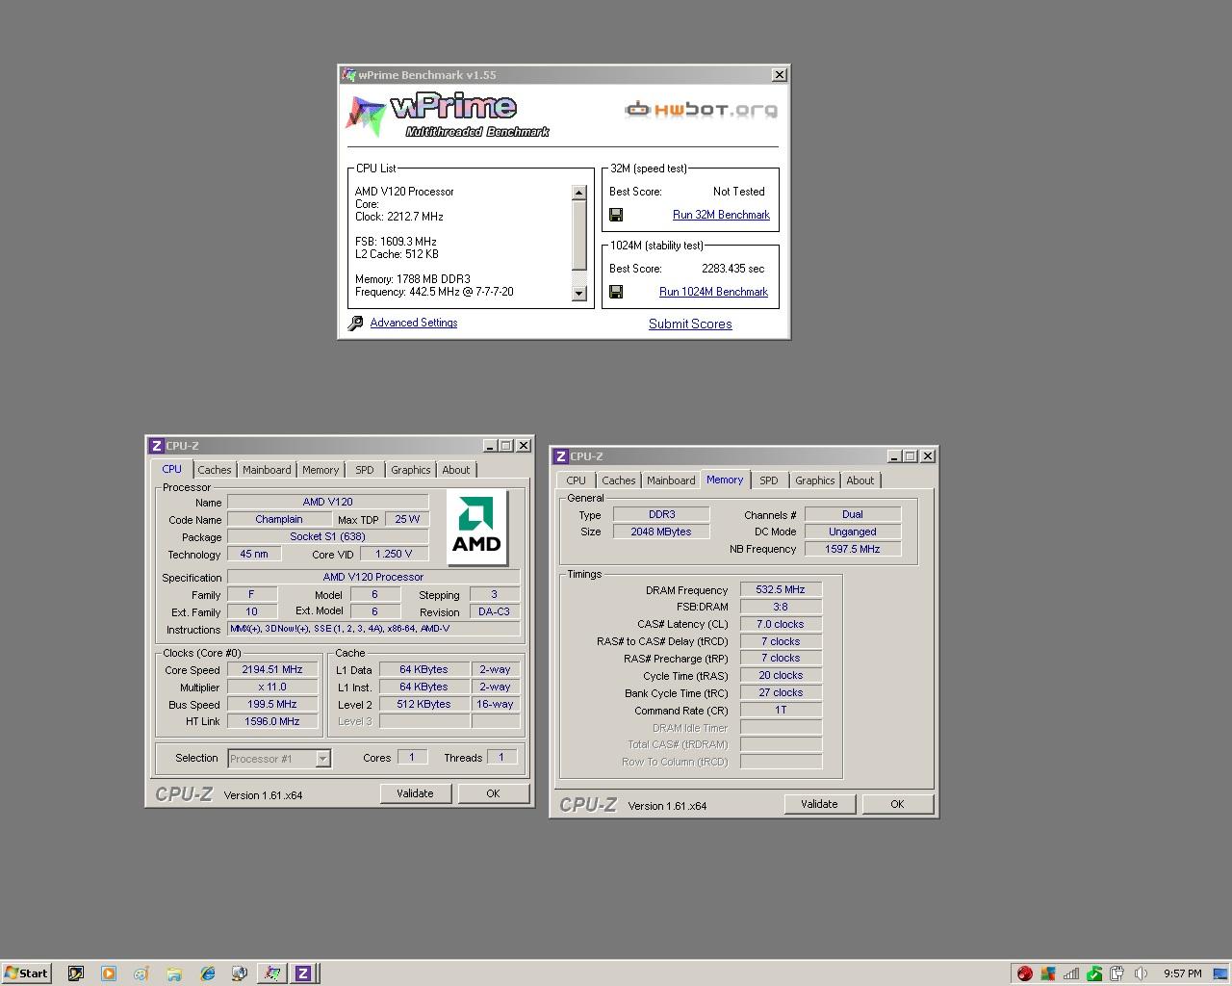Open the volume speaker tray icon
The width and height of the screenshot is (1232, 986).
1141,973
